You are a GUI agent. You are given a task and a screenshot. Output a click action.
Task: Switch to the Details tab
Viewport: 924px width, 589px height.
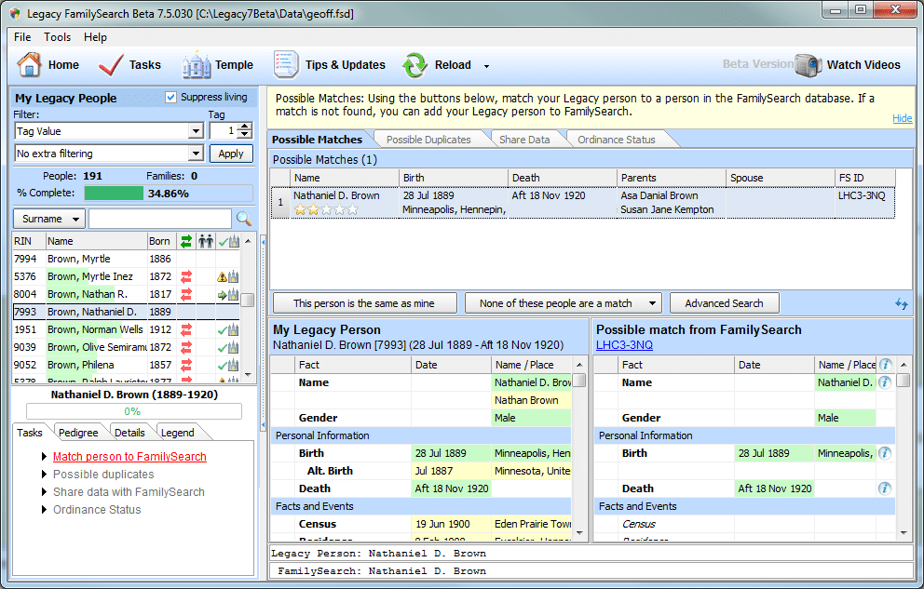tap(129, 433)
